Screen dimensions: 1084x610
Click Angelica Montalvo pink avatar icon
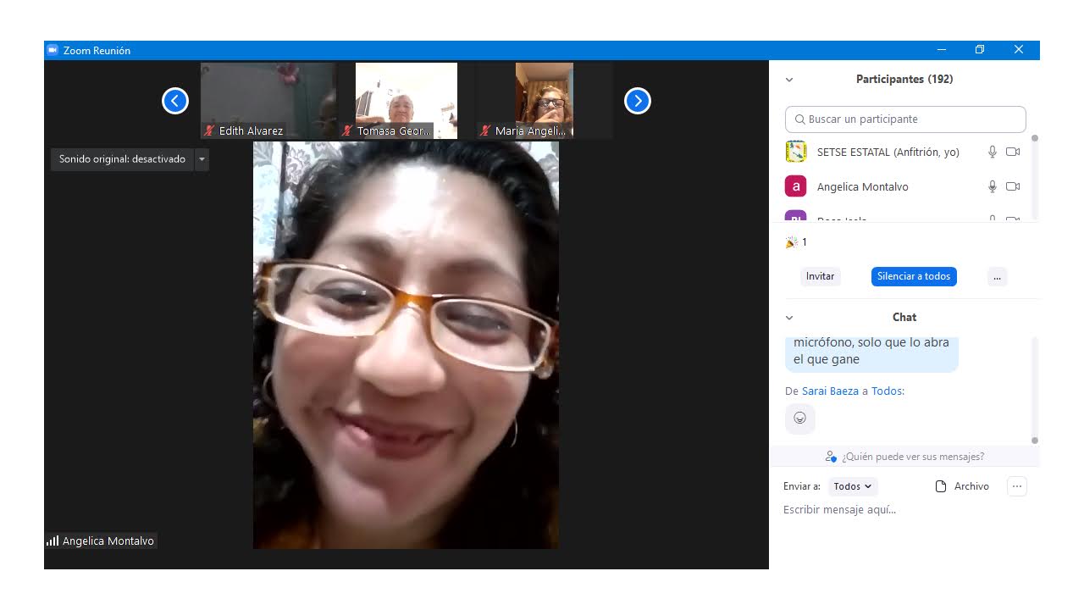pyautogui.click(x=796, y=186)
